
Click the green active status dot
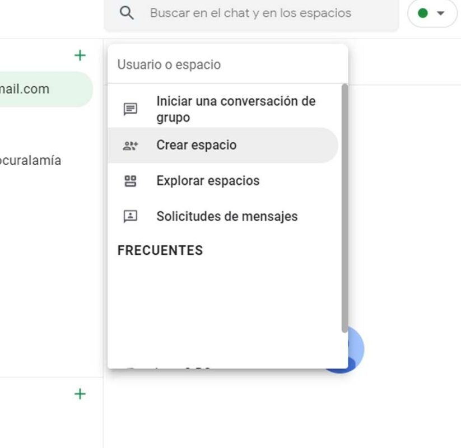(x=423, y=13)
